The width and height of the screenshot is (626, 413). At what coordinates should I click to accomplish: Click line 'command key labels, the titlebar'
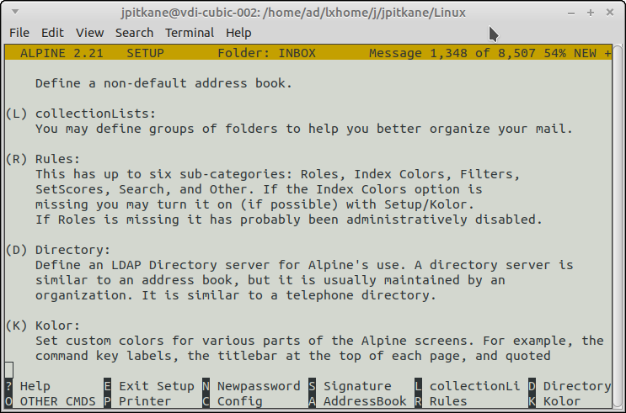click(x=292, y=356)
